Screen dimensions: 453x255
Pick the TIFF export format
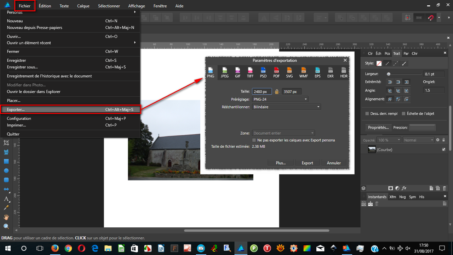[250, 73]
